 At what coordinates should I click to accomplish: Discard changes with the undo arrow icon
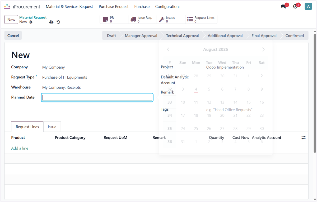pos(58,22)
